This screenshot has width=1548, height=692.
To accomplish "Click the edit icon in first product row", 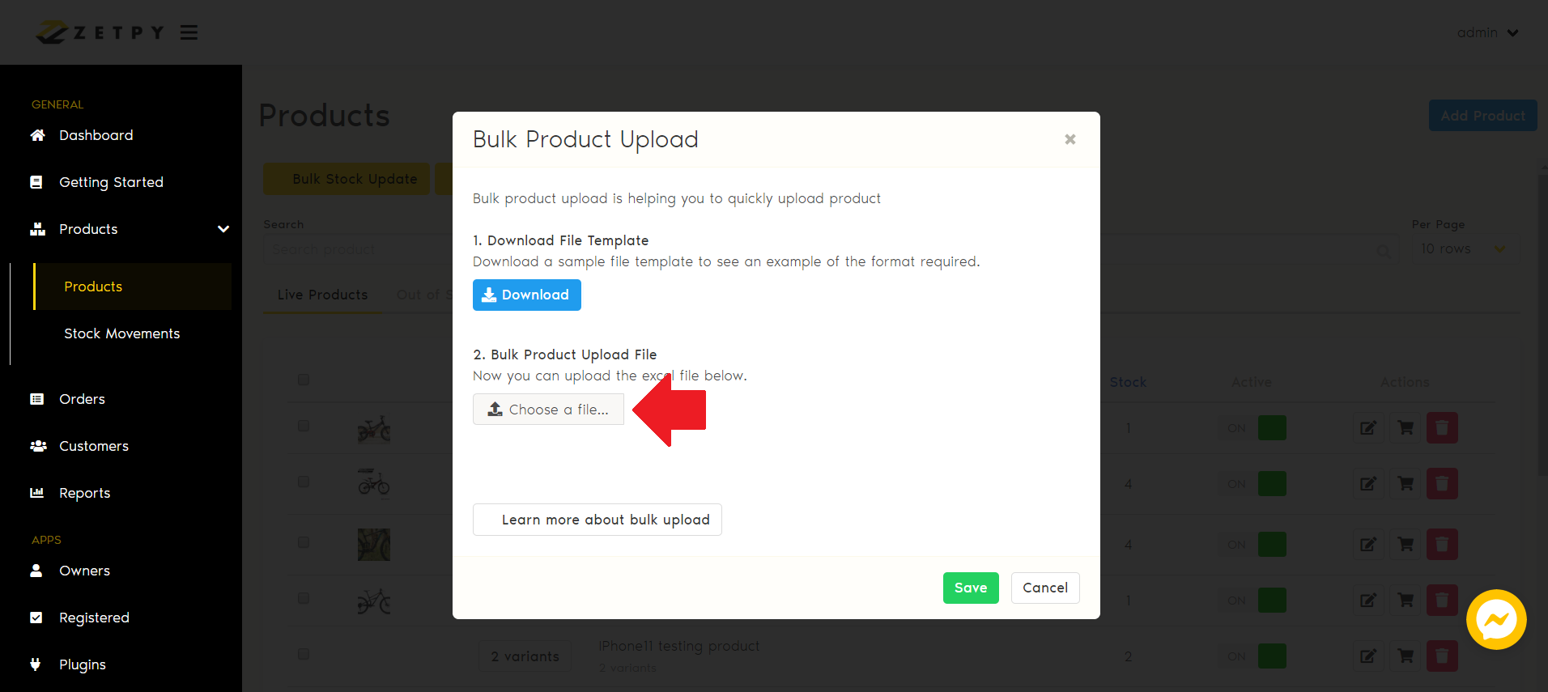I will coord(1367,428).
